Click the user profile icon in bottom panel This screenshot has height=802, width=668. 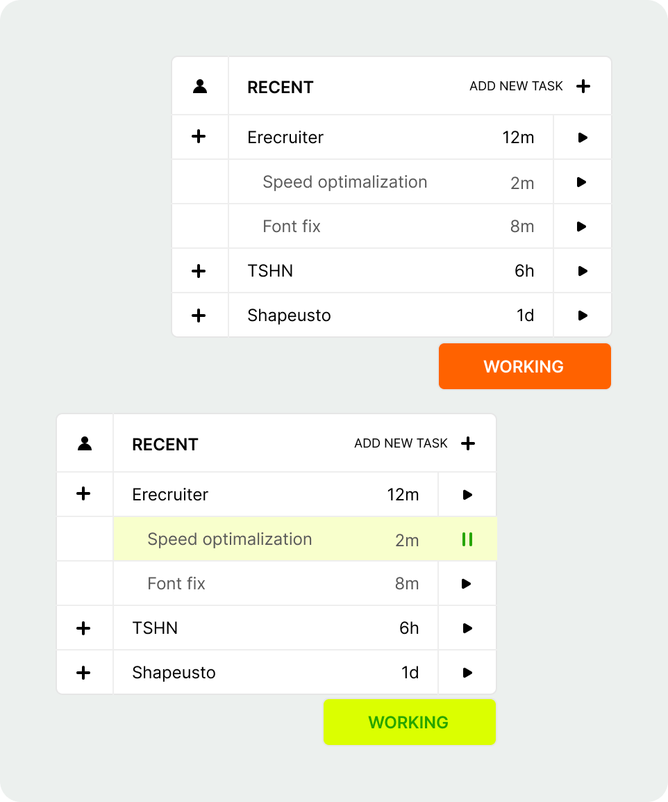point(85,443)
